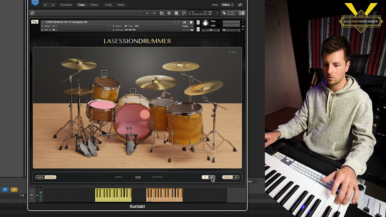The width and height of the screenshot is (386, 217).
Task: Open the Kontakt save floppy-disk menu
Action: tap(162, 13)
